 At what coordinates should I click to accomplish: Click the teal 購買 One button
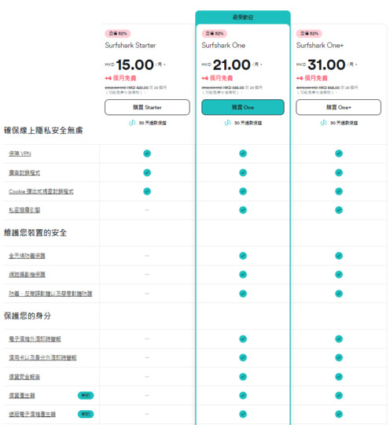click(x=243, y=107)
